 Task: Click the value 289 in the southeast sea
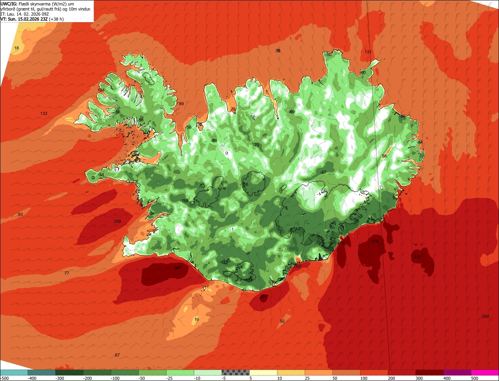click(485, 316)
